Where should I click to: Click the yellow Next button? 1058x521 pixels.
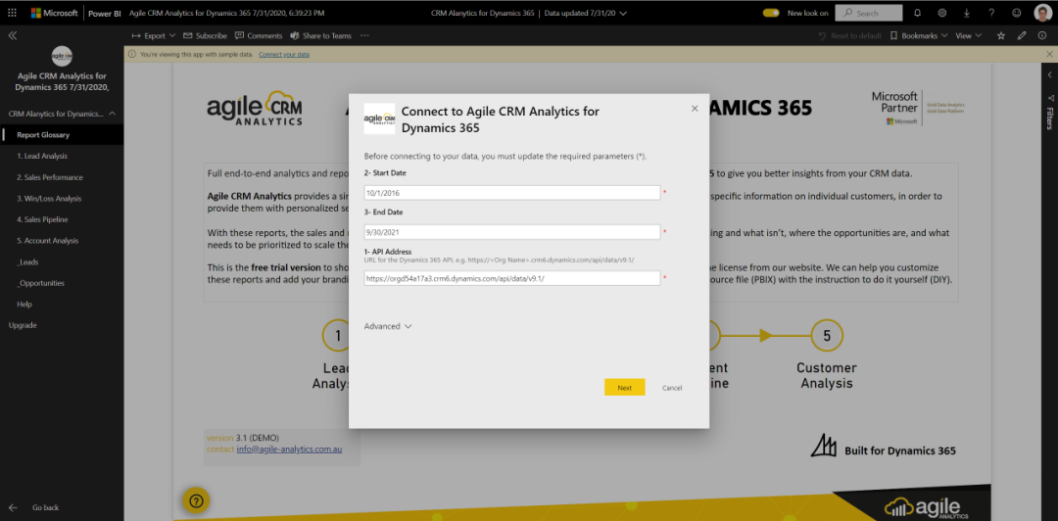624,388
